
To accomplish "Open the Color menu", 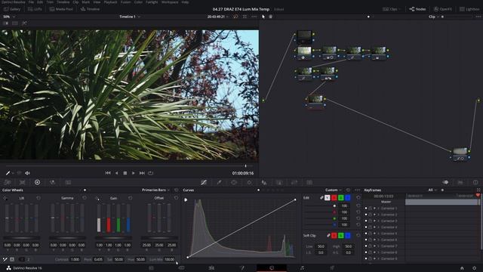I will pos(138,2).
